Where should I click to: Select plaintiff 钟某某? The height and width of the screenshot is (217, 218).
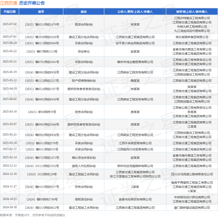click(135, 89)
